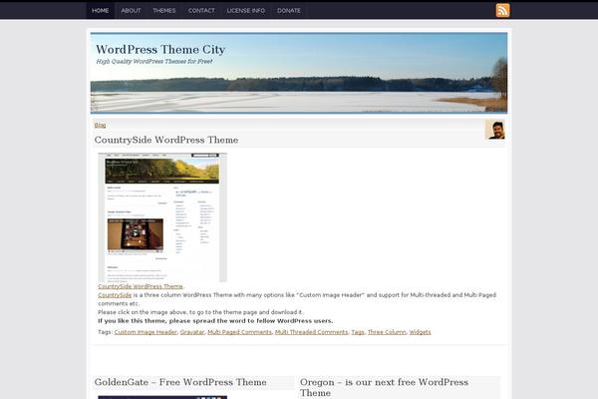Click the CountrySide theme screenshot thumbnail
The image size is (598, 399).
click(162, 217)
